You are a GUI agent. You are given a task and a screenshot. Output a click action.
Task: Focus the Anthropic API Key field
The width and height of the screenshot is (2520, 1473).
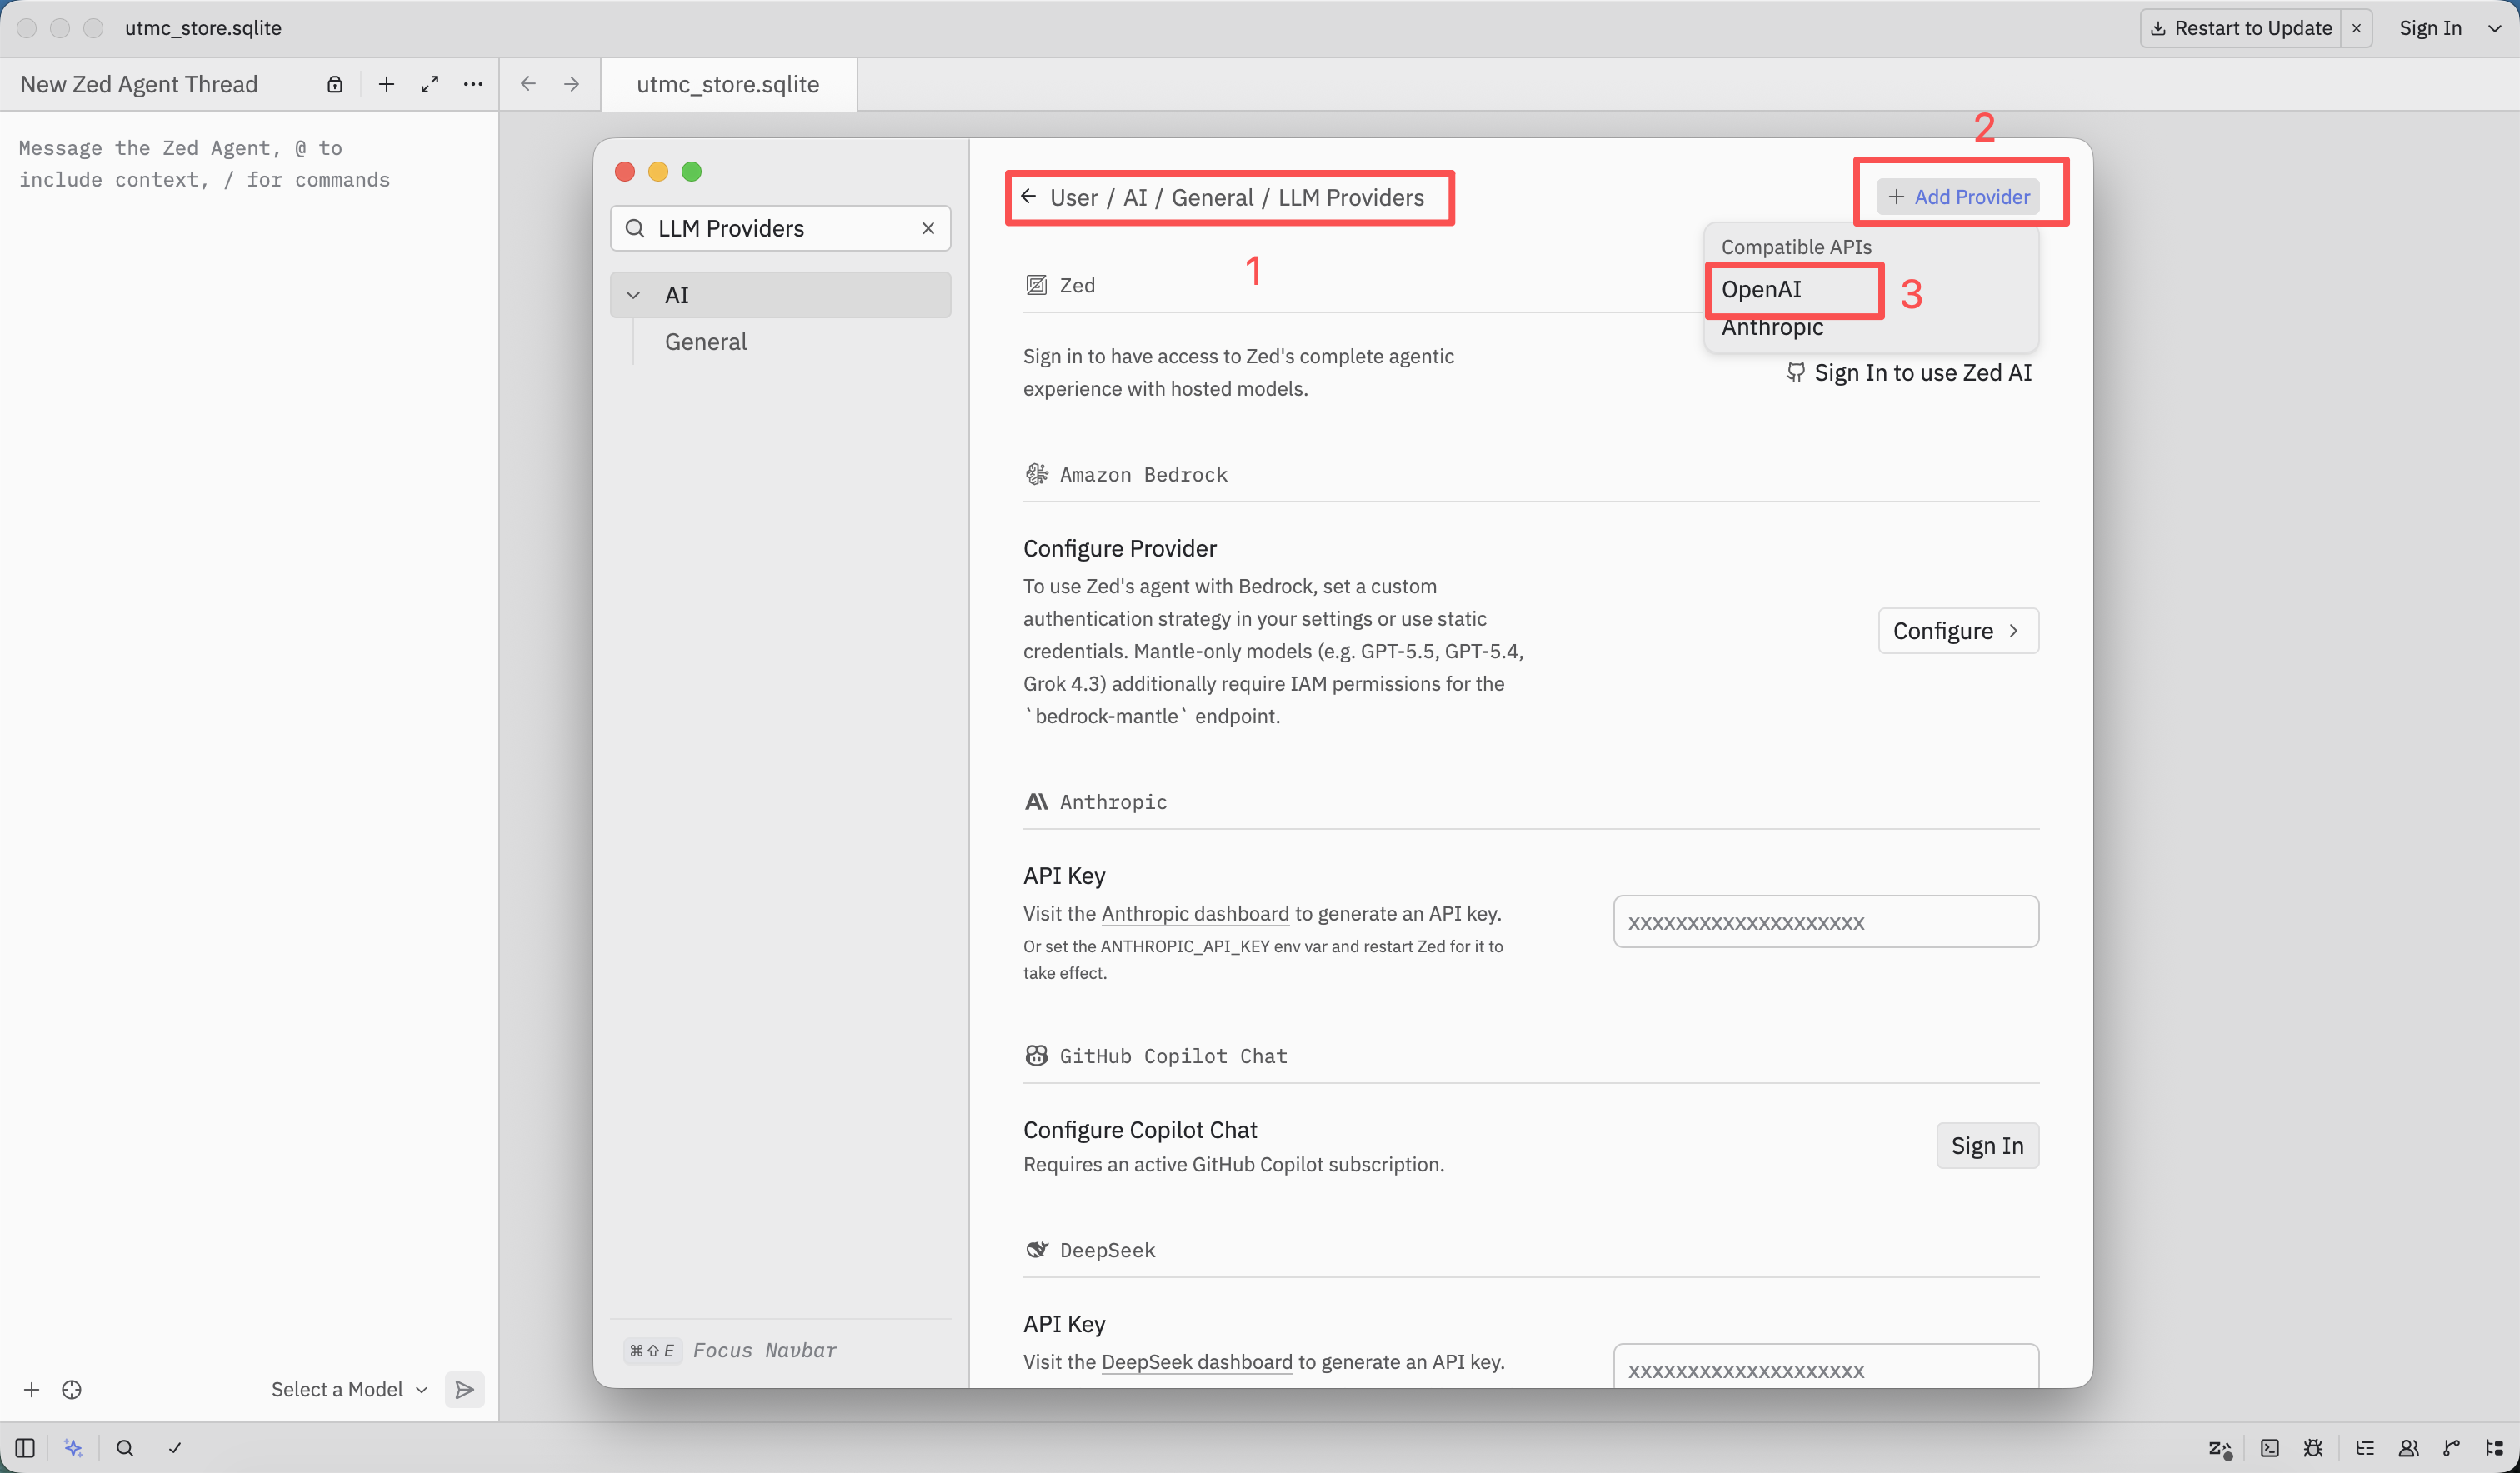pos(1826,922)
